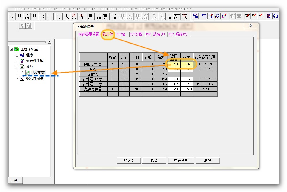
Task: Select 软元件内存 in the project tree
Action: coord(34,78)
